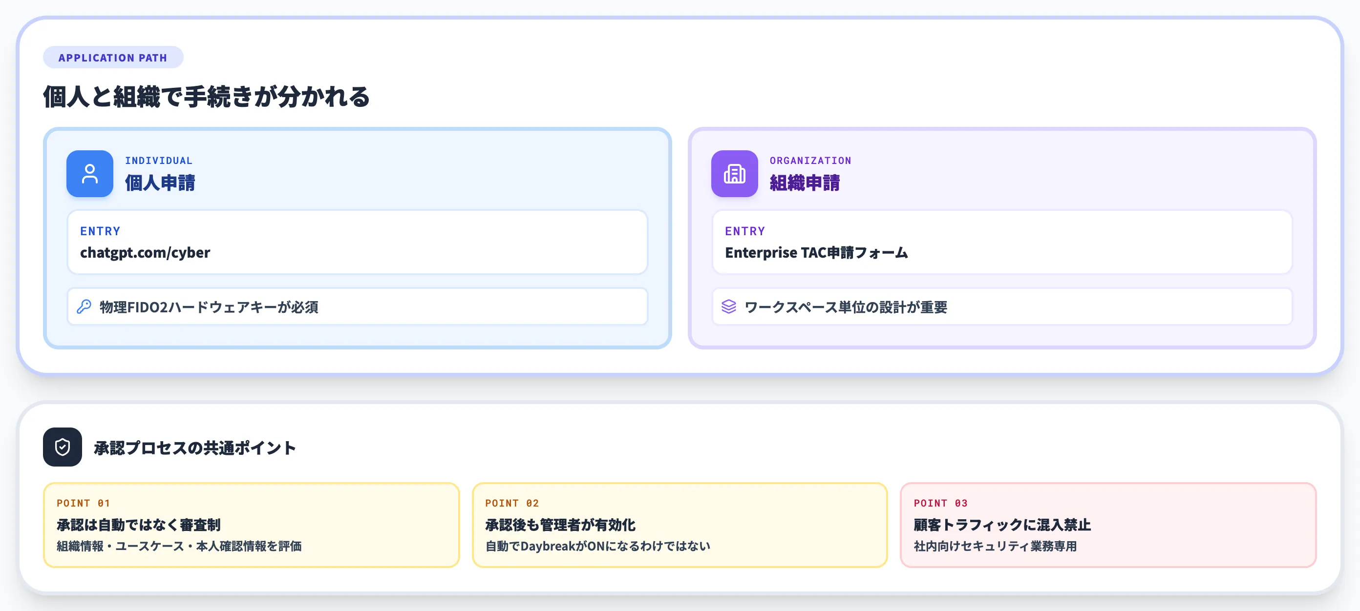
Task: Click 社内向けセキュリティ業務専用 text
Action: tap(995, 546)
